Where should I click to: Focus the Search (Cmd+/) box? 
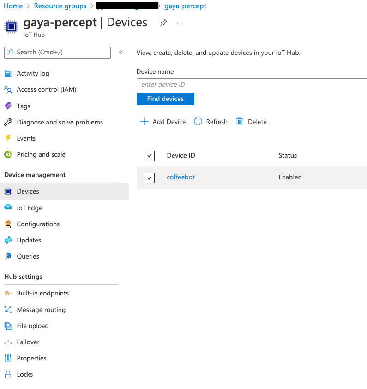point(57,53)
